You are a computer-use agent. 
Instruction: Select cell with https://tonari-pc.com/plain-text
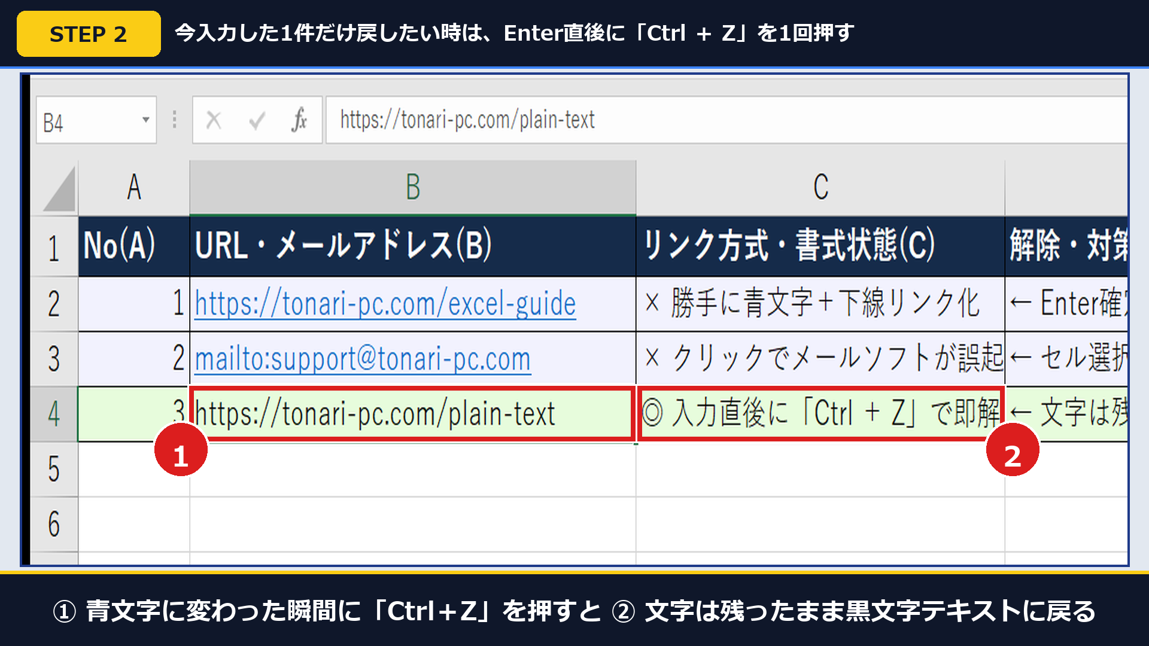(x=412, y=414)
